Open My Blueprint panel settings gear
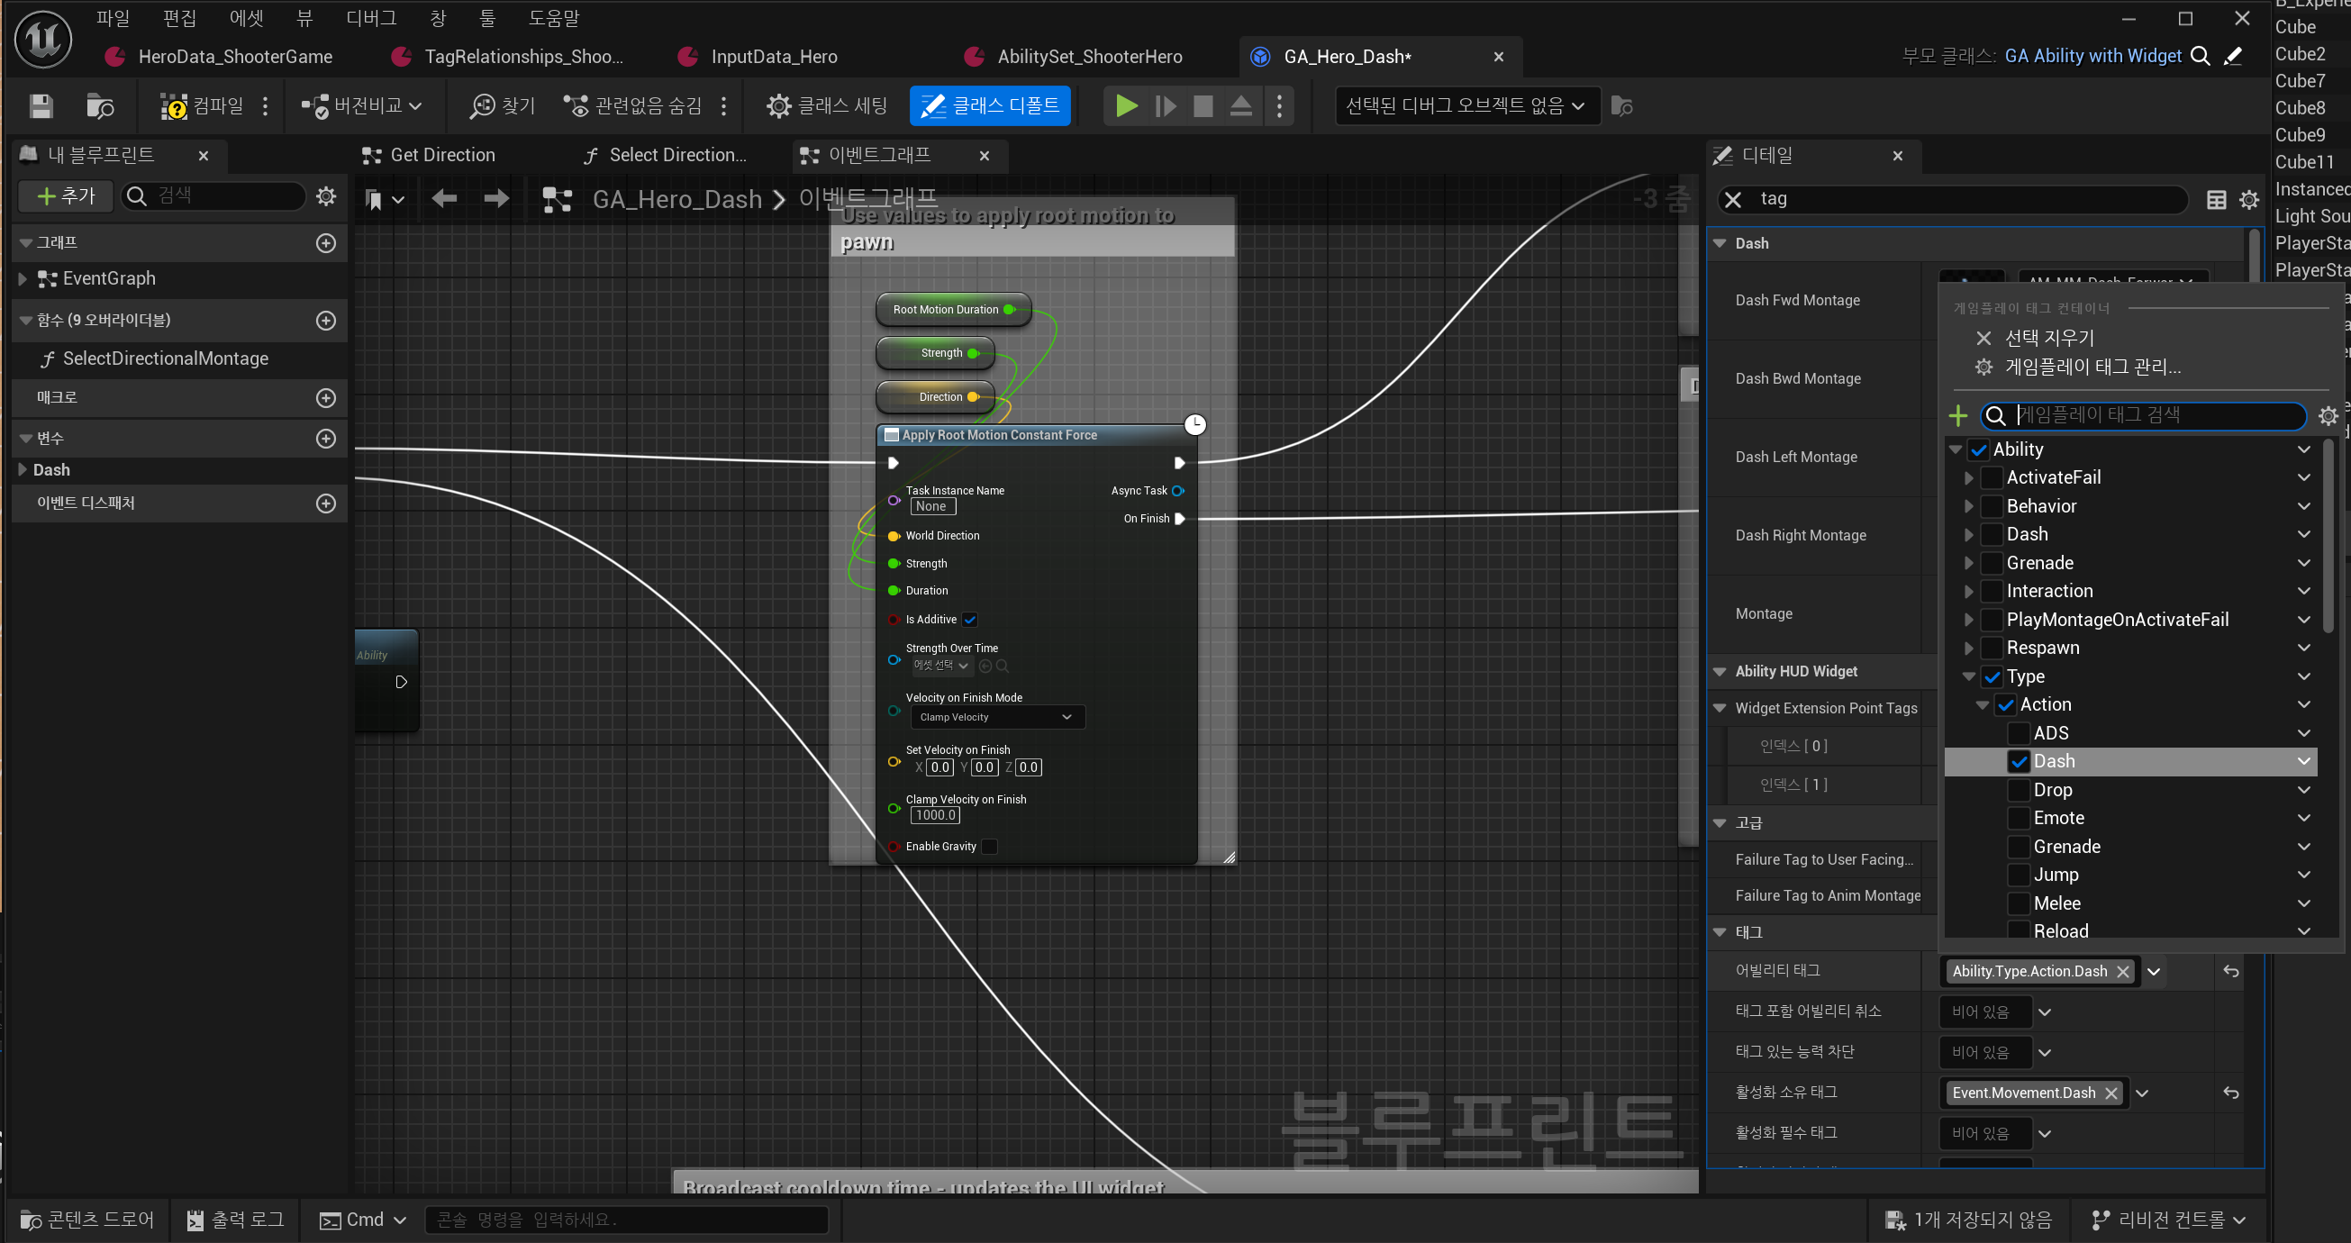Viewport: 2351px width, 1243px height. pos(326,195)
